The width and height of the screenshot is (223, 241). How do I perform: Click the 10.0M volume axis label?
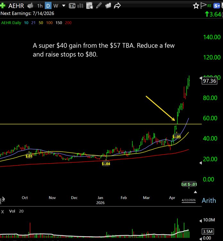tap(209, 220)
